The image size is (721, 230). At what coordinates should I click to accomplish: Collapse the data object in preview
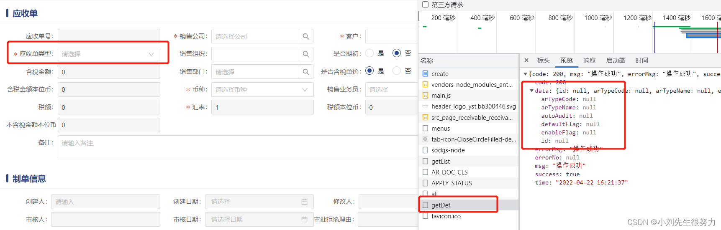point(532,91)
